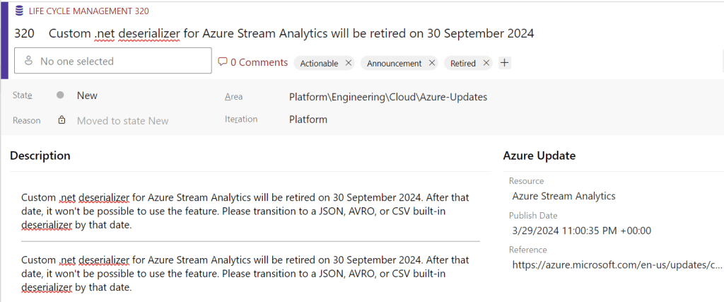Add a new tag with plus button
Screen dimensions: 724x302
coord(504,63)
